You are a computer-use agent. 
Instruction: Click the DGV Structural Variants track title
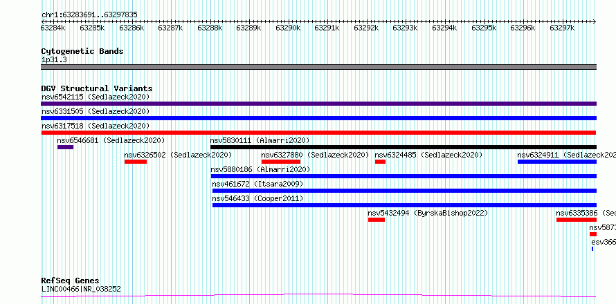tap(97, 88)
